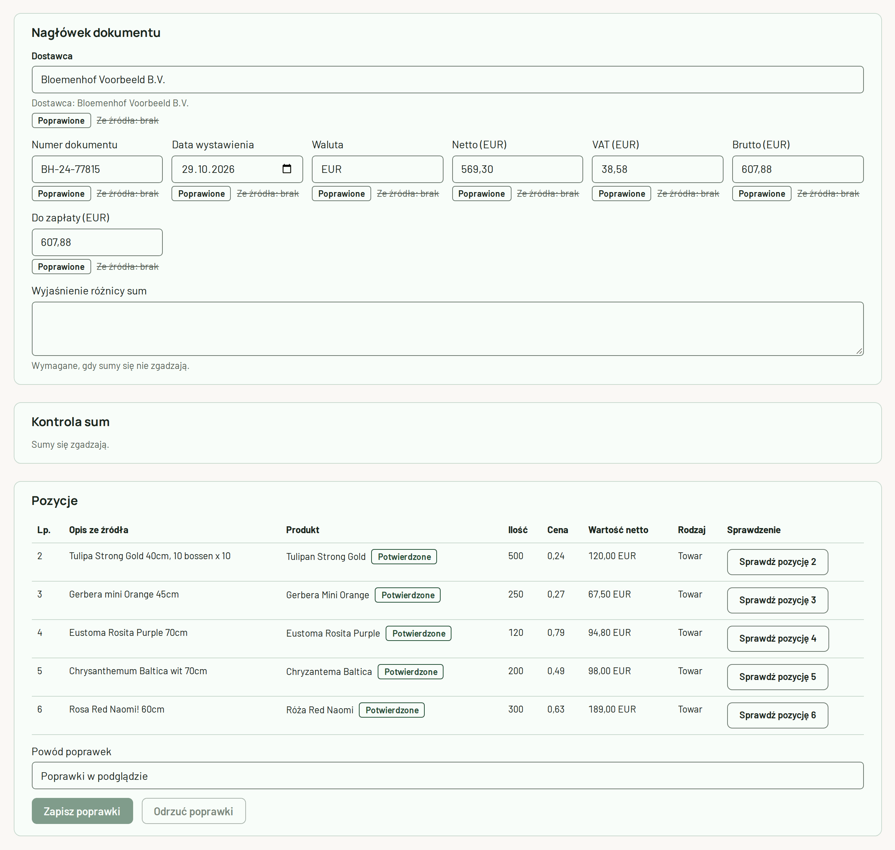The image size is (895, 850).
Task: Edit the VAT (EUR) field
Action: click(x=657, y=169)
